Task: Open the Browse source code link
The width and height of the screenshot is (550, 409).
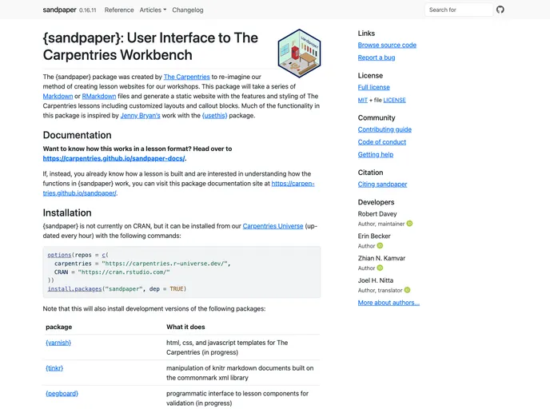Action: coord(387,45)
